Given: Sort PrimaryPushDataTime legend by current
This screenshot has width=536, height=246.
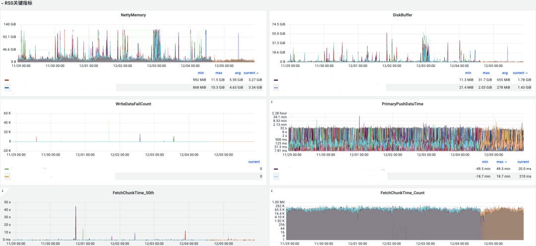Looking at the screenshot, I should (523, 162).
